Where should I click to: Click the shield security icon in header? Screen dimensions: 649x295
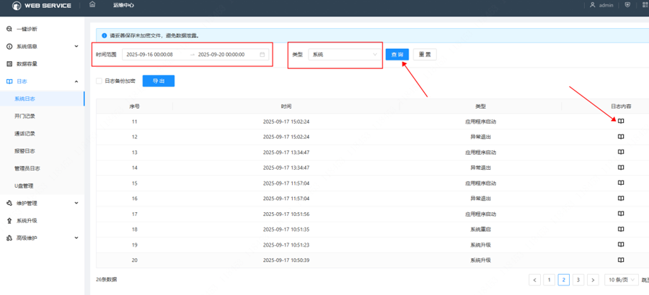point(627,5)
